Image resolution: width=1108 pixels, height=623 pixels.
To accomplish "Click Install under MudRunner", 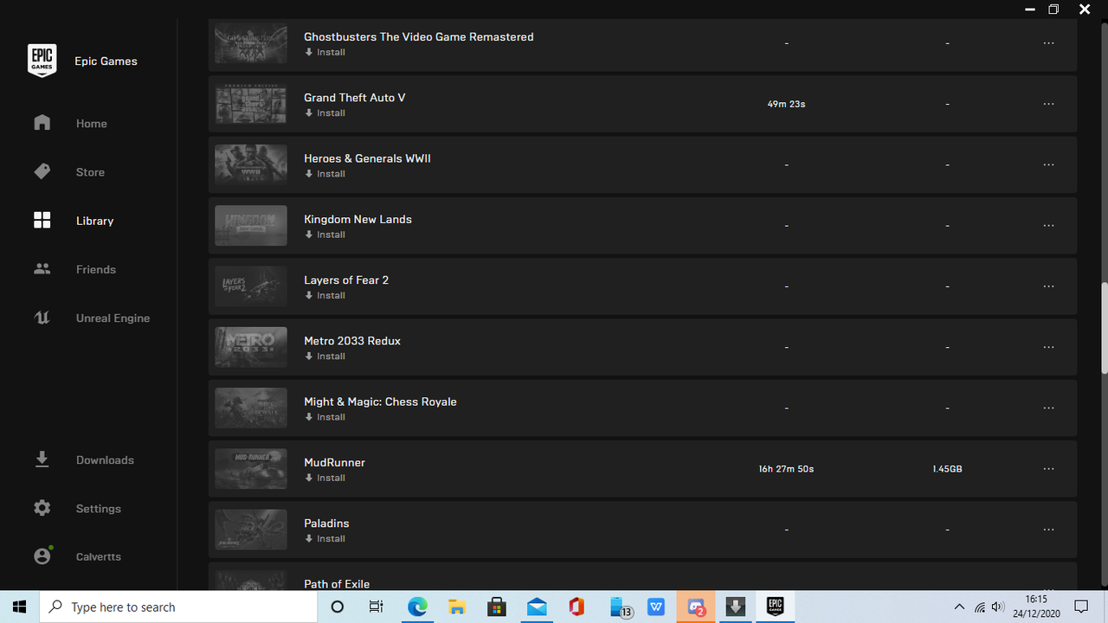I will click(325, 478).
